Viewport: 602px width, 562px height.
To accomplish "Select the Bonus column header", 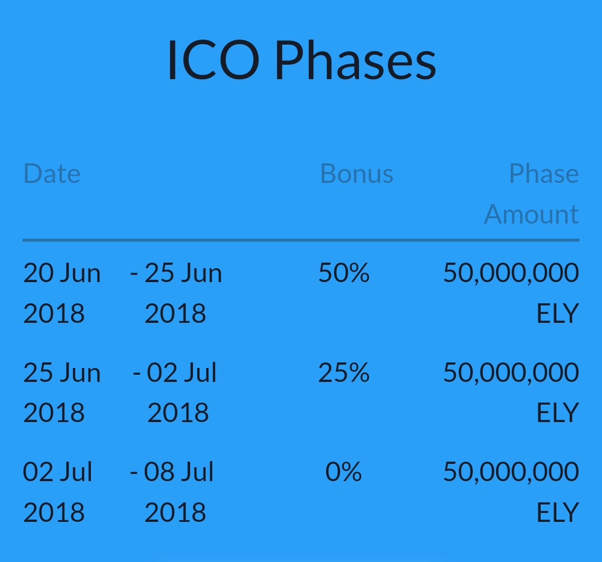I will 357,173.
